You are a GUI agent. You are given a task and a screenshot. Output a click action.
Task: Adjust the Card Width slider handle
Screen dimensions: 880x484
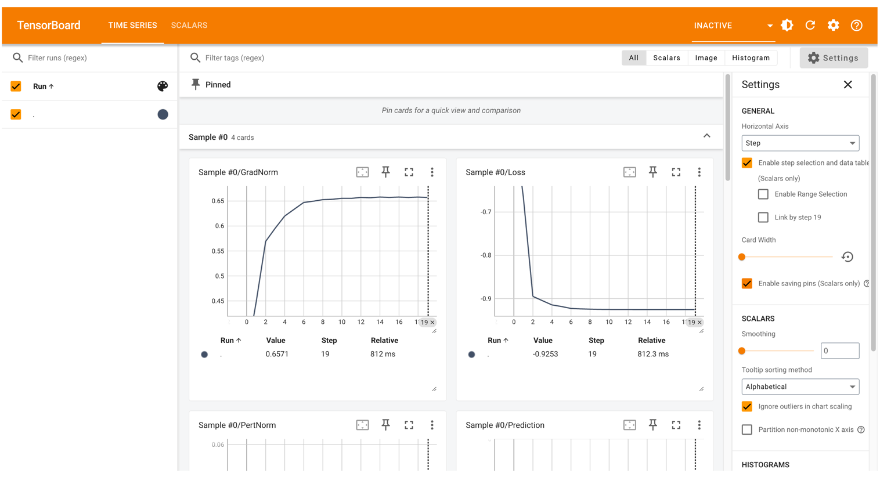[x=742, y=257]
